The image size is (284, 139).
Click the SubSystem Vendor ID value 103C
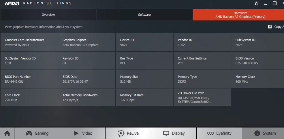coord(9,63)
